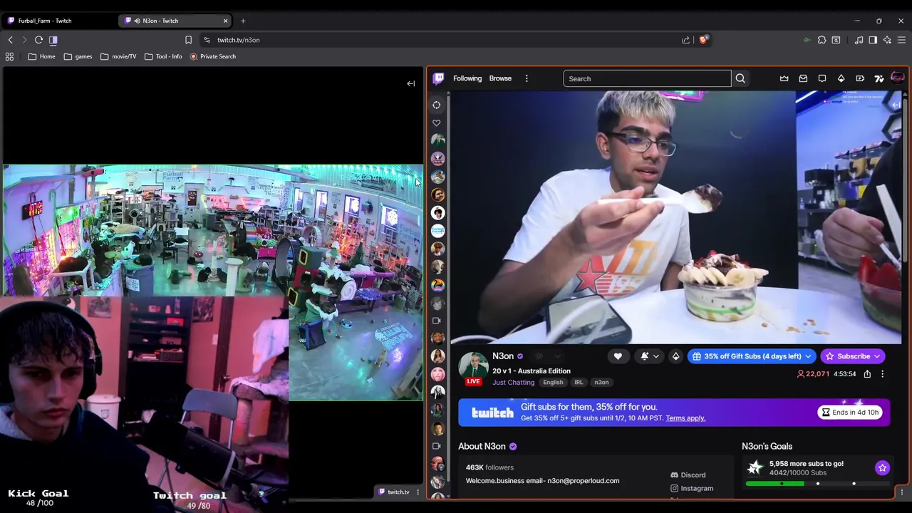The image size is (912, 513).
Task: Share N3on's stream via share icon
Action: 867,374
